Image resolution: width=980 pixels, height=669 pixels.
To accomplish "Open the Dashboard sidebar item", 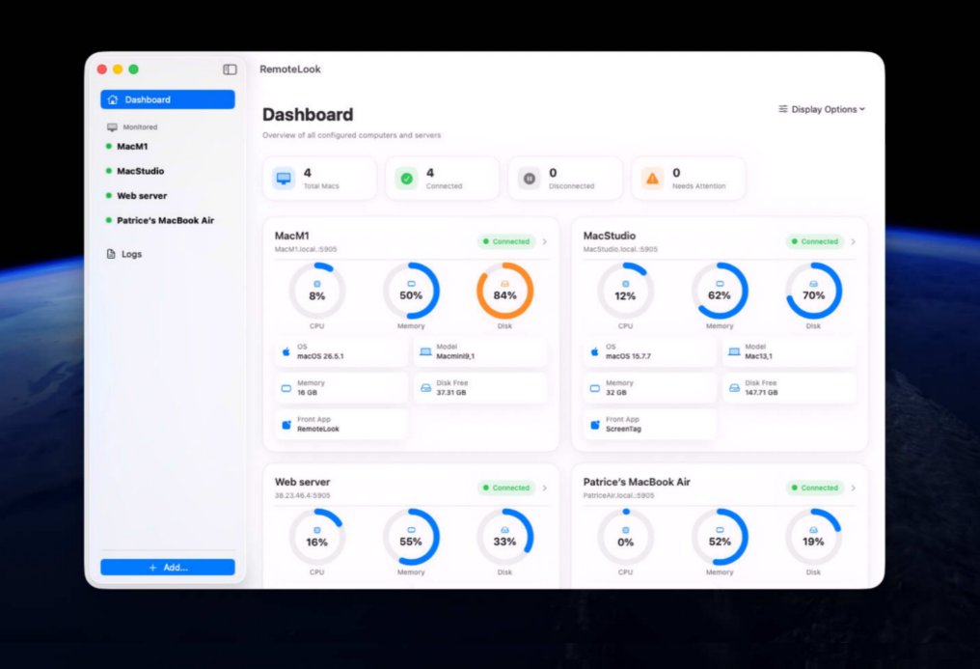I will click(168, 99).
